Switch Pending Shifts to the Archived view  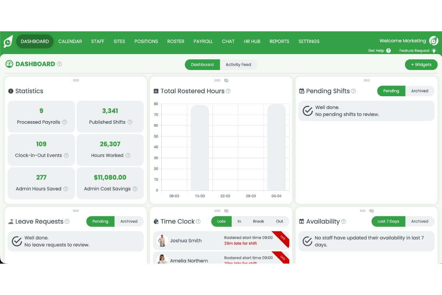point(420,91)
